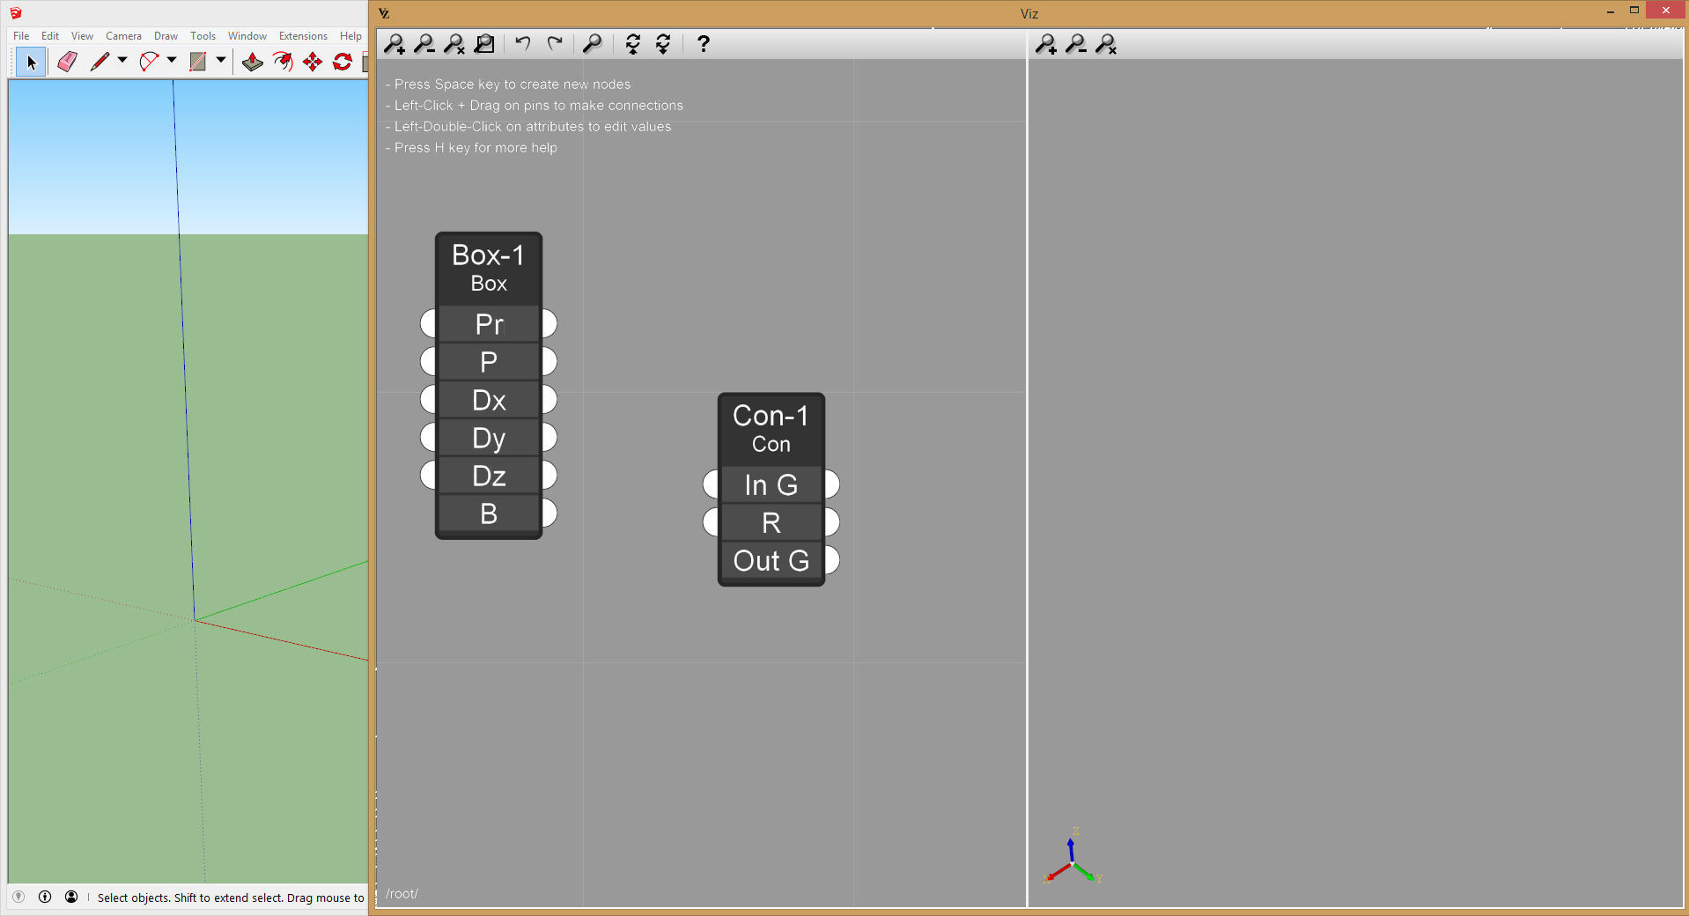1689x916 pixels.
Task: Open the Camera menu
Action: (x=123, y=36)
